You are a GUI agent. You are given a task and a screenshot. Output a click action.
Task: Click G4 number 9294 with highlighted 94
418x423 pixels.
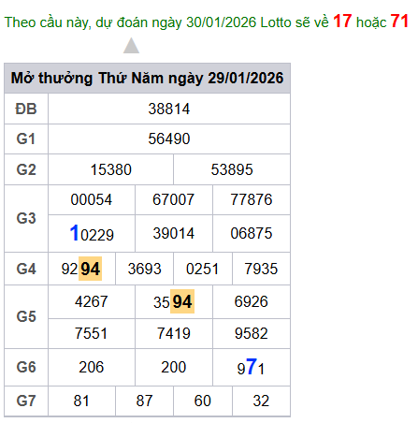tap(81, 269)
